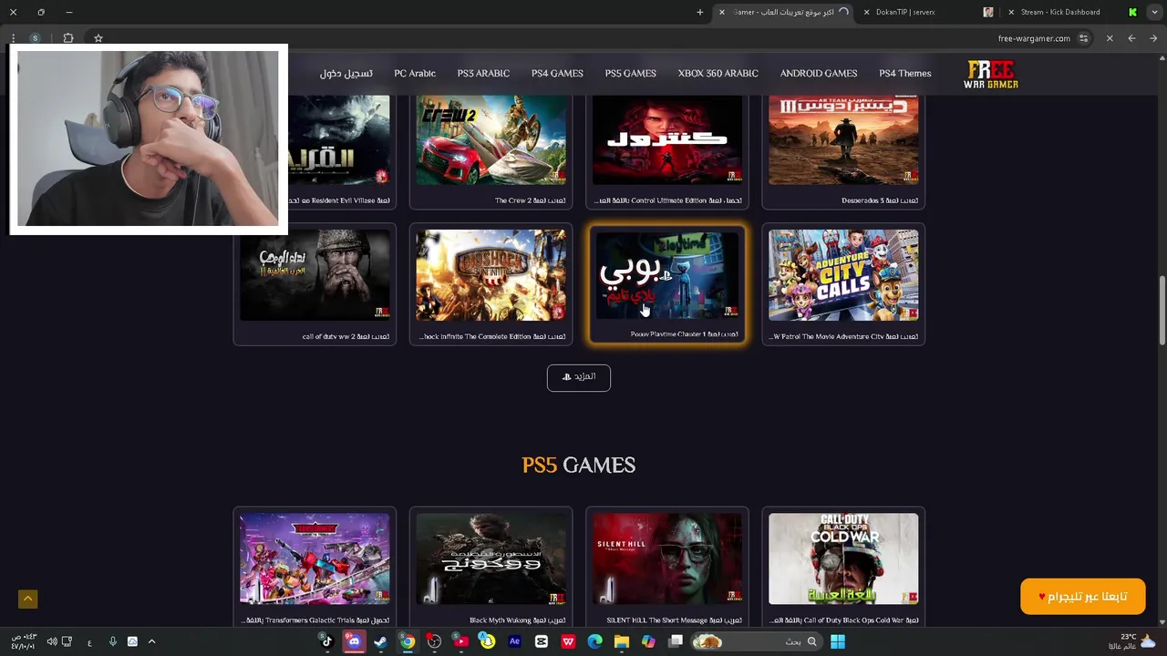Screen dimensions: 1167x656
Task: Open PS3 ARABIC menu item
Action: pyautogui.click(x=483, y=73)
